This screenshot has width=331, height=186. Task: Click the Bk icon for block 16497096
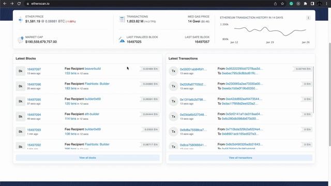click(21, 86)
